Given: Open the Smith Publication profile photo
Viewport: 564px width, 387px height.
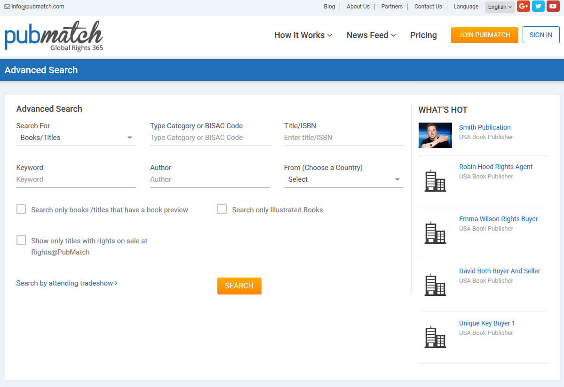Looking at the screenshot, I should [x=435, y=135].
